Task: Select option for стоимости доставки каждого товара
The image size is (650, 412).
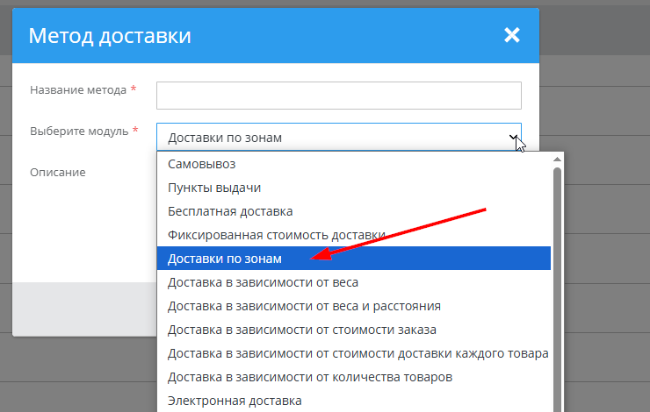Action: (357, 353)
